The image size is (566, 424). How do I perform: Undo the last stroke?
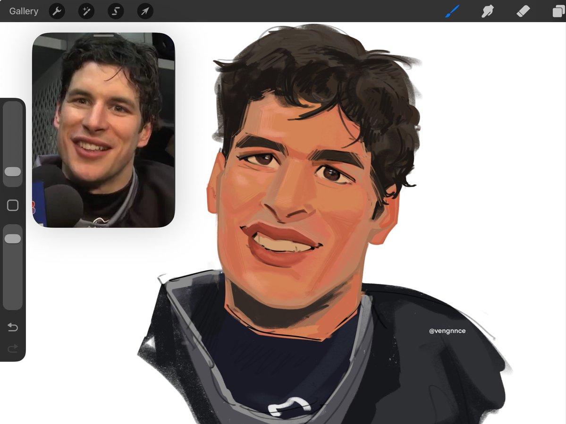[x=13, y=327]
